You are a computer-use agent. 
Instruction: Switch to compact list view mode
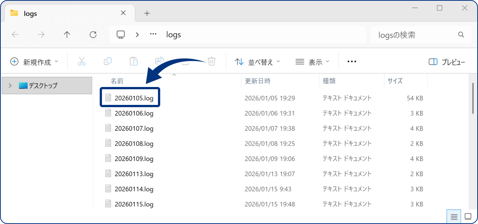point(453,216)
